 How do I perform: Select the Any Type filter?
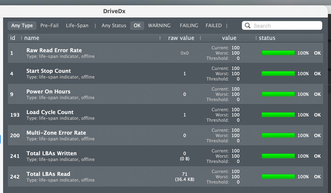[22, 26]
